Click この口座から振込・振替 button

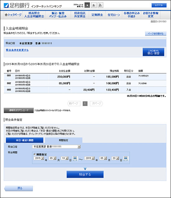154,52
